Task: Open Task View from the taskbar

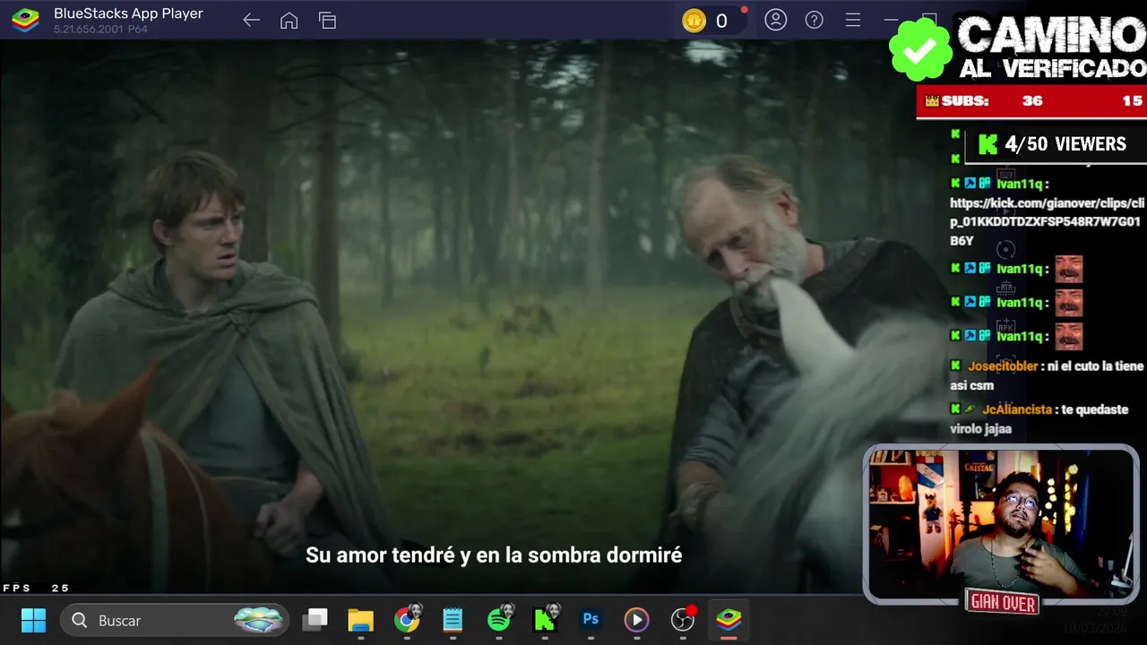Action: [x=315, y=620]
